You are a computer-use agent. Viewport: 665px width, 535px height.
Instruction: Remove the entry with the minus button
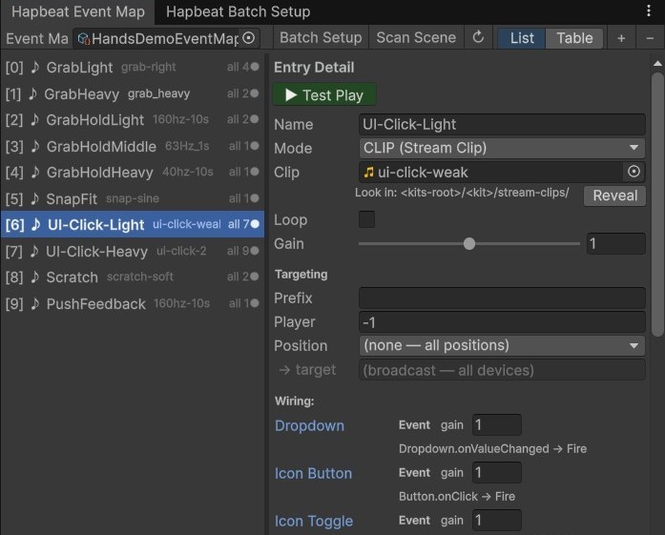[x=650, y=38]
